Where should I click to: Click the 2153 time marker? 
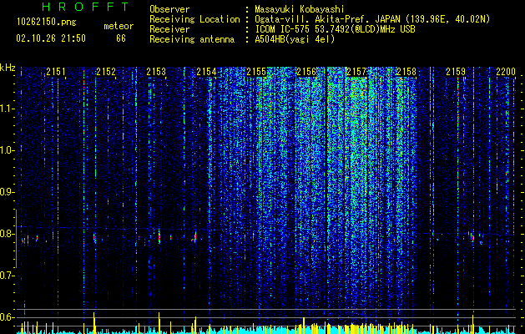click(x=156, y=72)
